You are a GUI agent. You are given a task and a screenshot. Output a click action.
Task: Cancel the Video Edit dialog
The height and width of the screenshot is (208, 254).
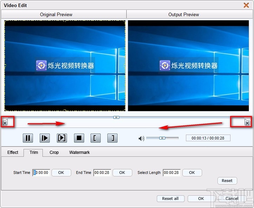click(x=232, y=199)
